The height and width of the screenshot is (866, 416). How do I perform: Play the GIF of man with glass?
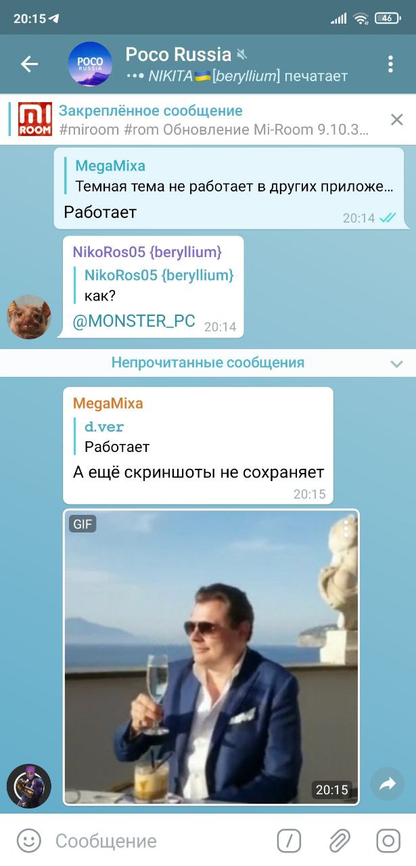(x=211, y=657)
